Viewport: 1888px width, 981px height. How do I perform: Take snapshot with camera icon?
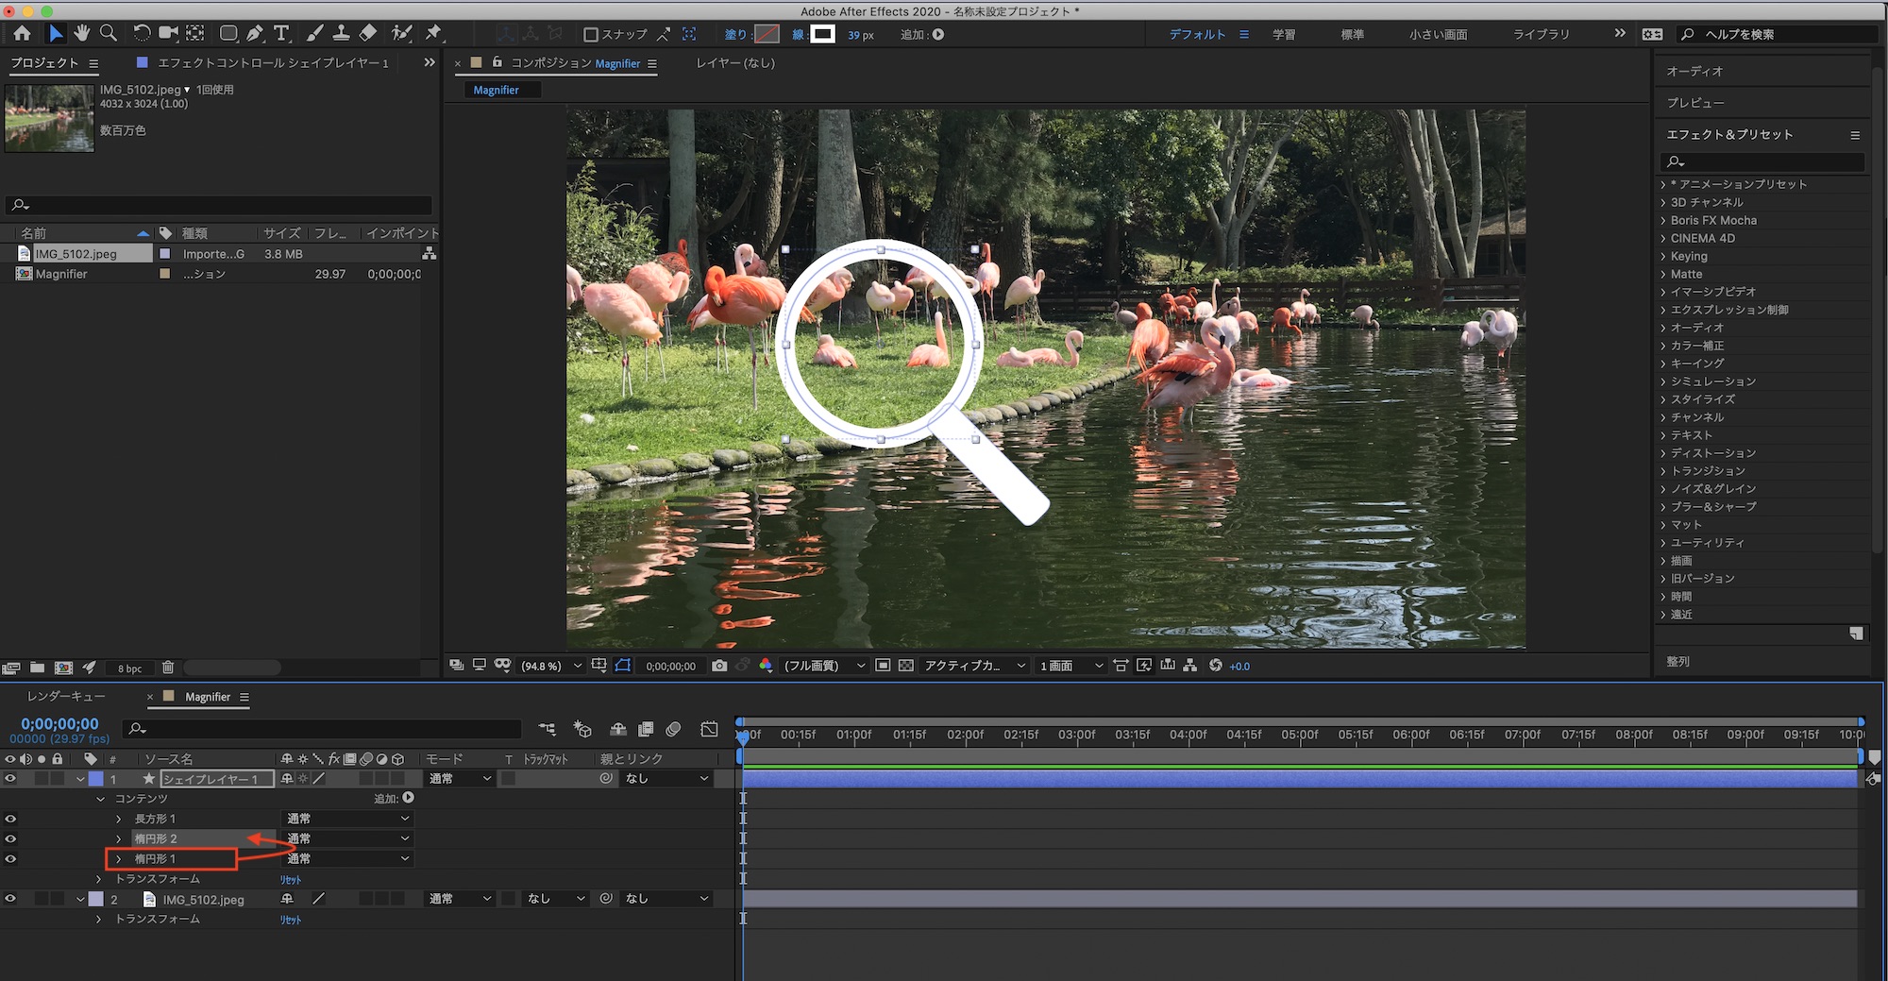pos(719,666)
